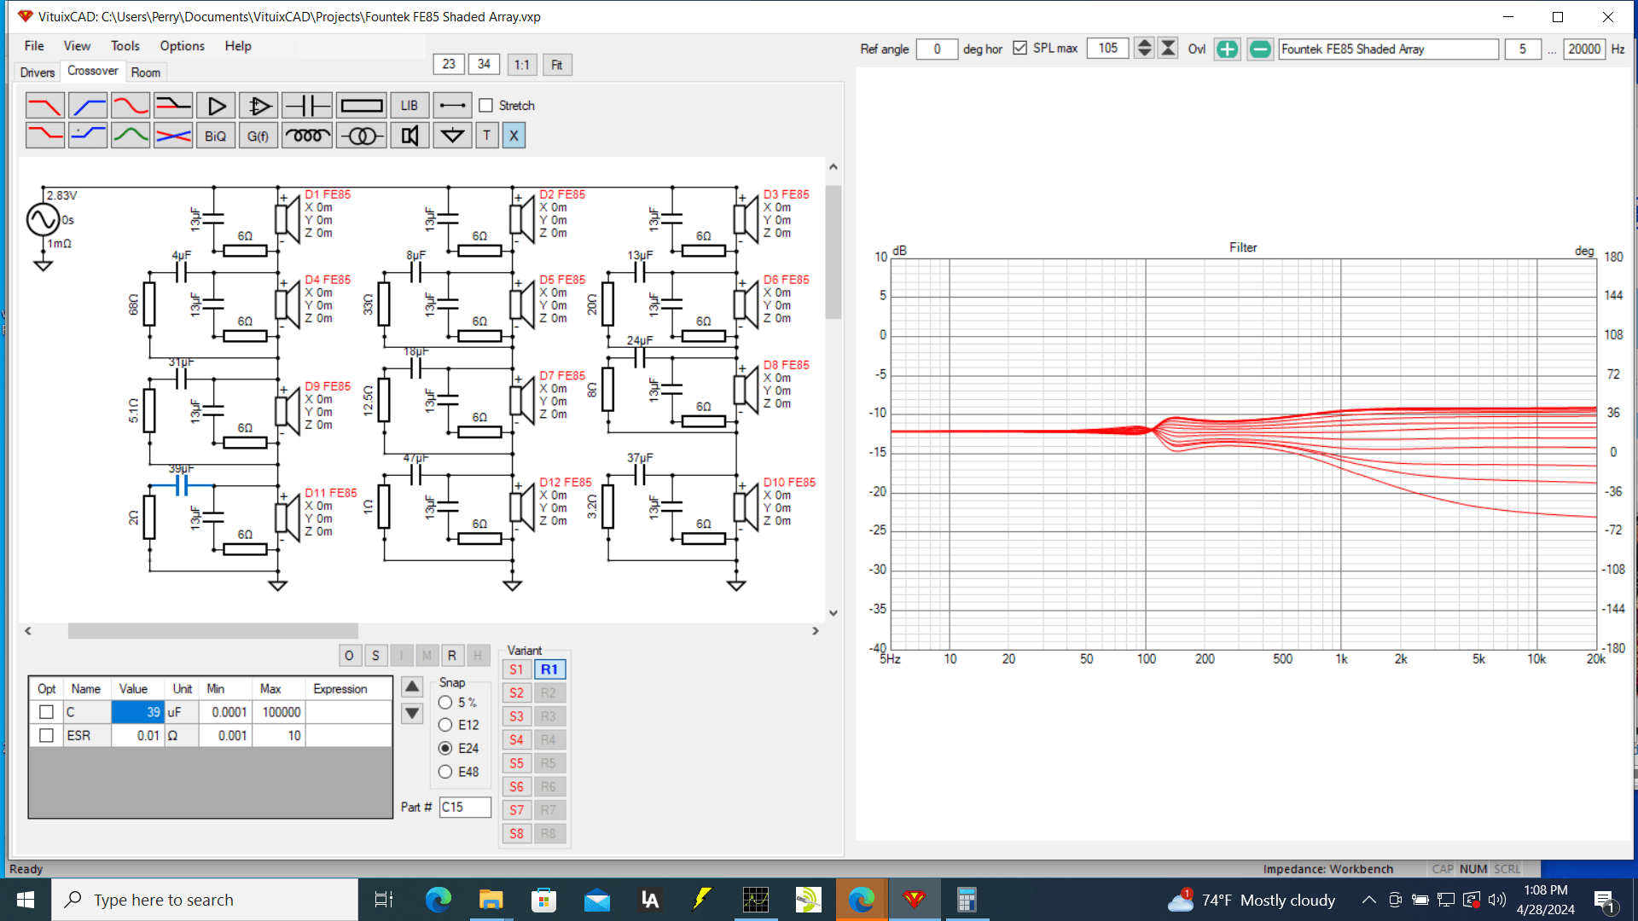Add a green peak filter block
Image resolution: width=1638 pixels, height=921 pixels.
(x=131, y=136)
